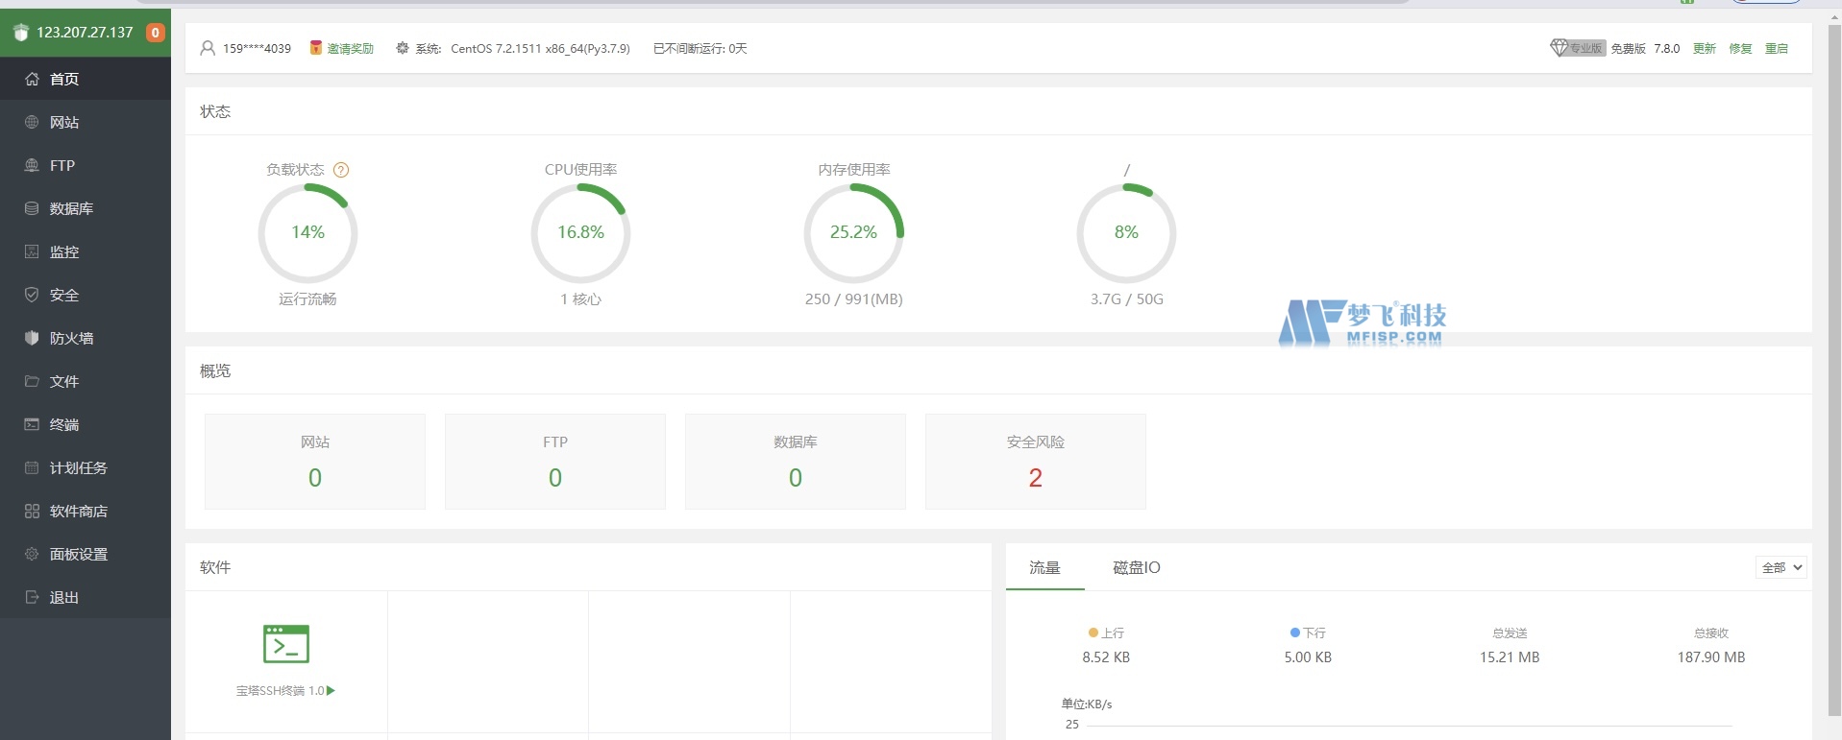Viewport: 1842px width, 740px height.
Task: Open the 安全风险 overview card
Action: [1035, 462]
